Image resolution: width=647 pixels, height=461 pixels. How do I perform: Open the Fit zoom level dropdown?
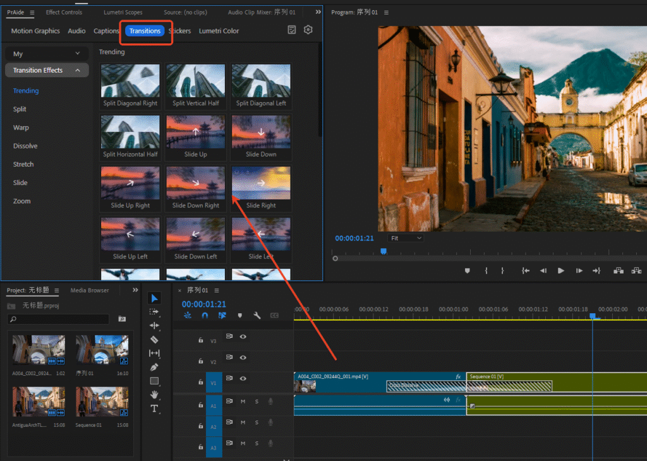click(x=405, y=238)
